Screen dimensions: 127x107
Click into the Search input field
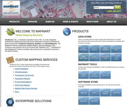(104, 8)
